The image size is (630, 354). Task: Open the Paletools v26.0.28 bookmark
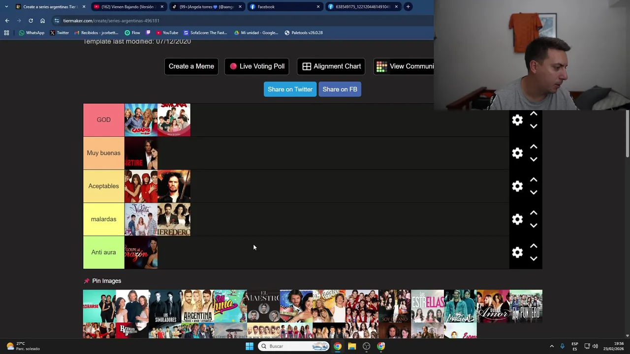304,33
